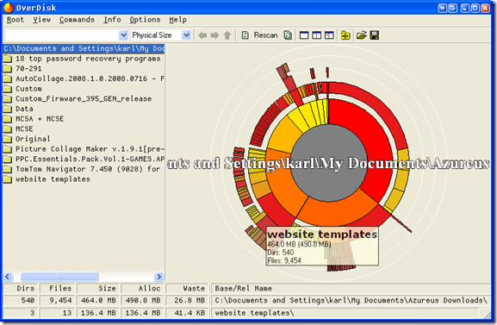
Task: Select the TomTom Navigator 7.450 folder
Action: click(x=84, y=169)
